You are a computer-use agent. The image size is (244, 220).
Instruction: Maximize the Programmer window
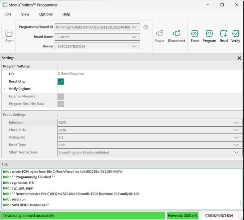coord(222,5)
